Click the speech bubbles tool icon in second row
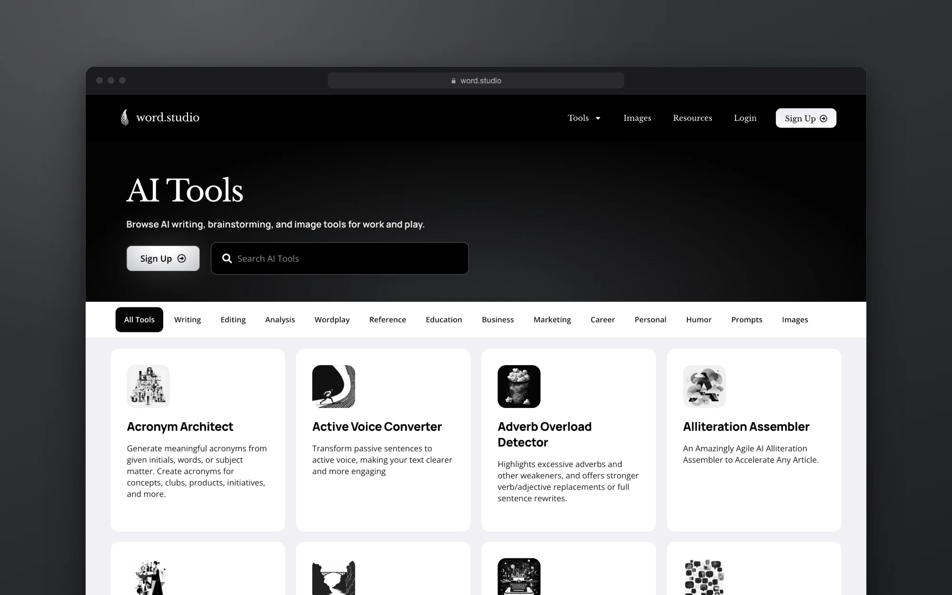 pos(704,577)
